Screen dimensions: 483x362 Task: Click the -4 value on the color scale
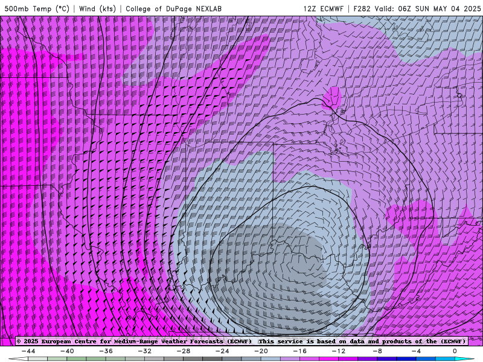[417, 351]
